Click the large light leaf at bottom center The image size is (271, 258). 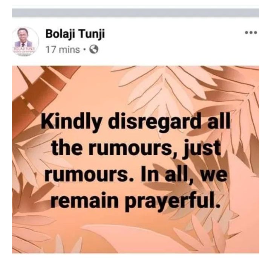135,238
